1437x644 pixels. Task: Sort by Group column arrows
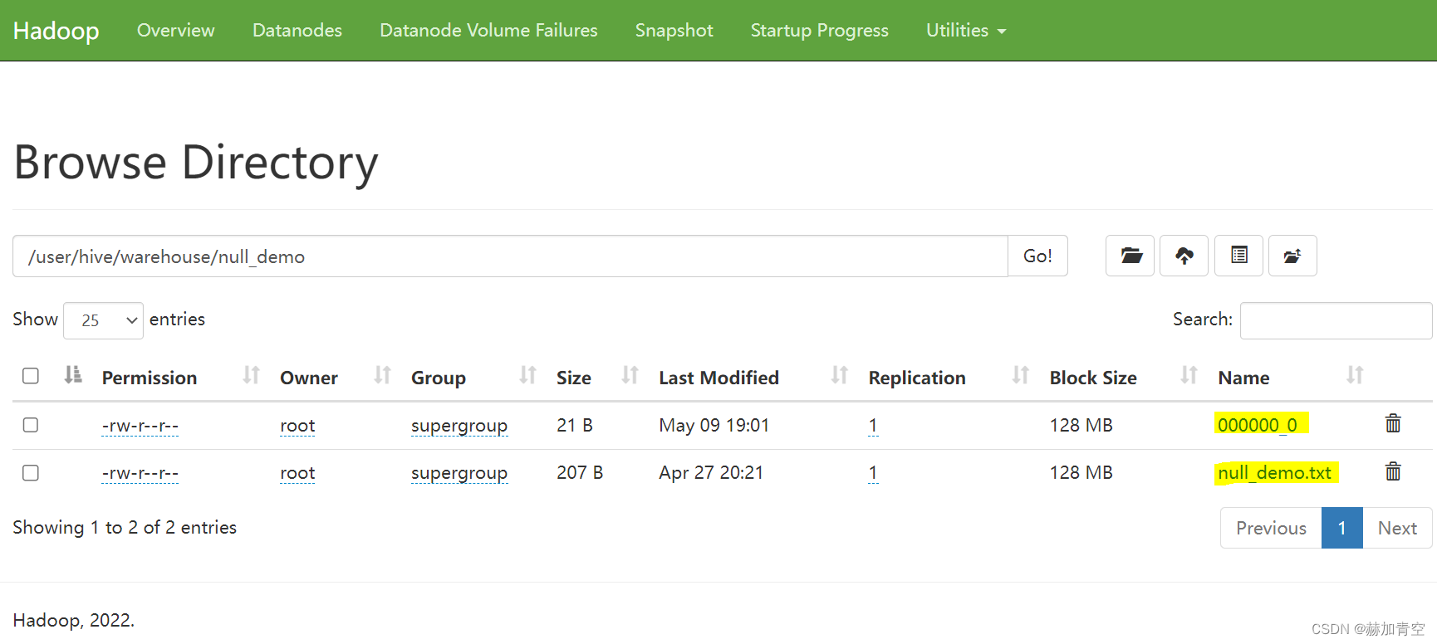[x=527, y=376]
